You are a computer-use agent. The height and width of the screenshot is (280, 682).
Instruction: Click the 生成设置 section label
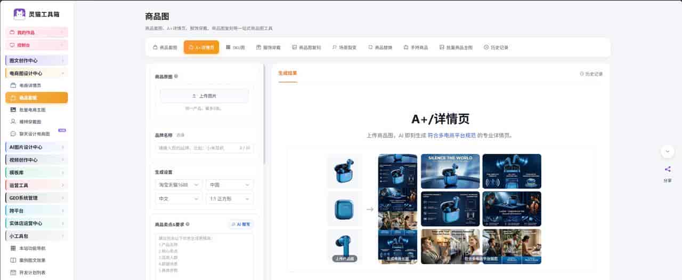pos(164,172)
